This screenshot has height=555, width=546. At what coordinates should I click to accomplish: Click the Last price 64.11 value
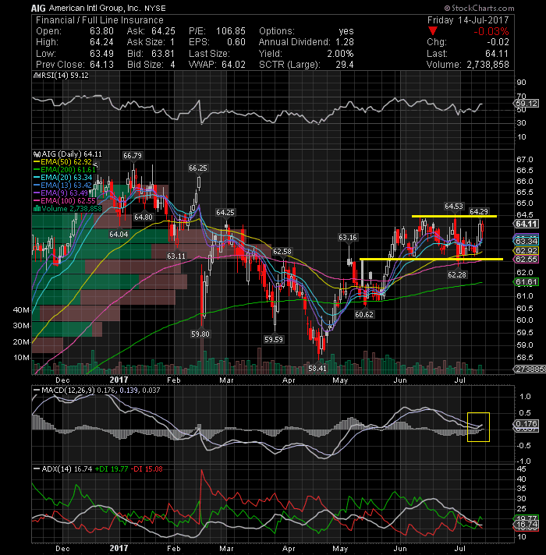497,54
